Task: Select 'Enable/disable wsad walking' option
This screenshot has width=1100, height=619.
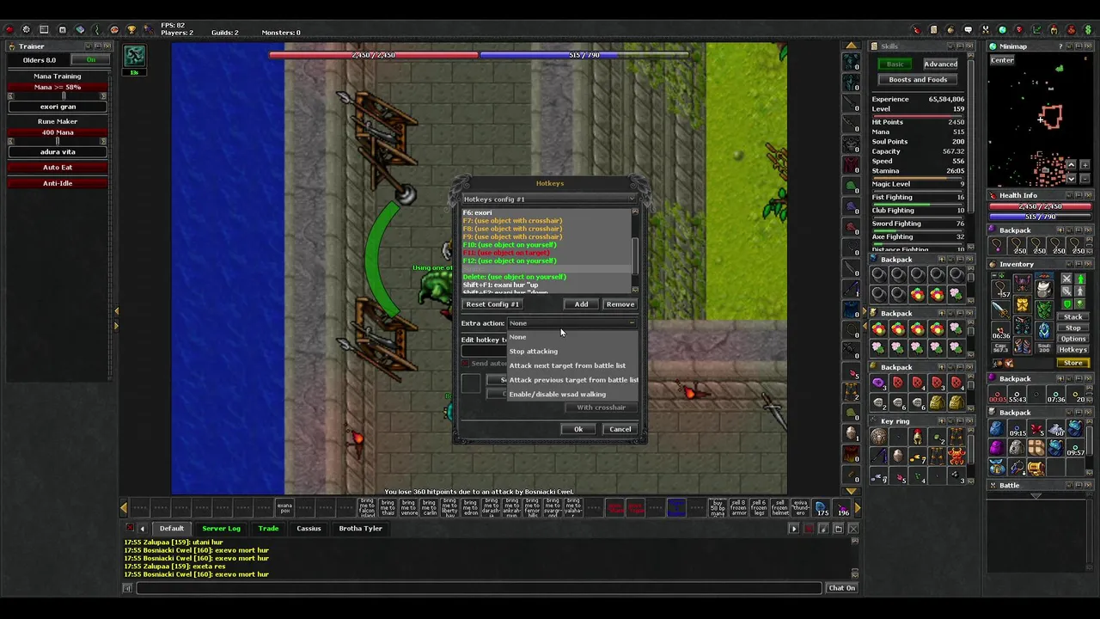Action: pos(573,395)
